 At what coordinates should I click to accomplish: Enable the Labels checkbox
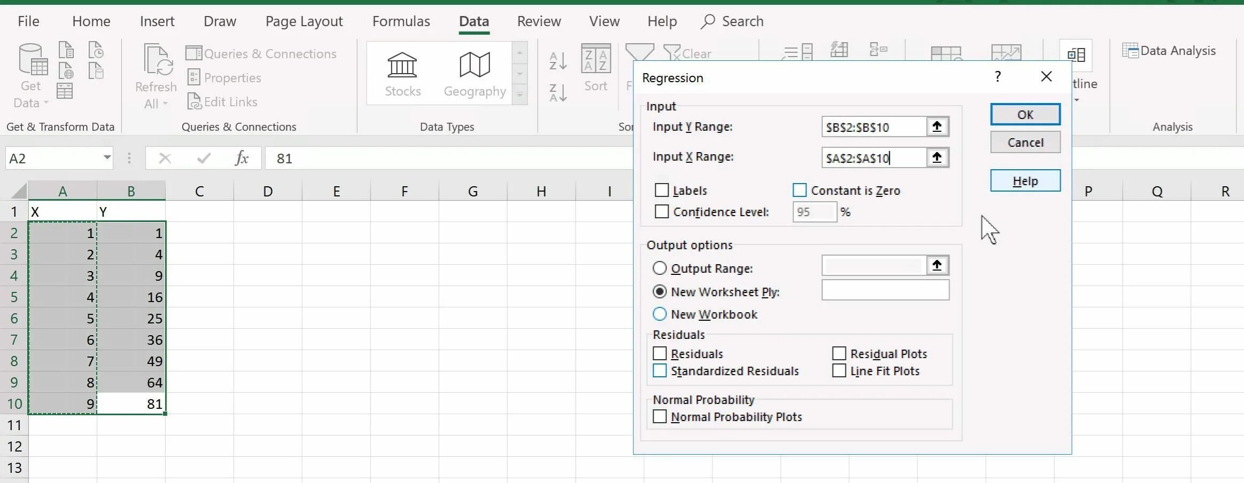662,191
